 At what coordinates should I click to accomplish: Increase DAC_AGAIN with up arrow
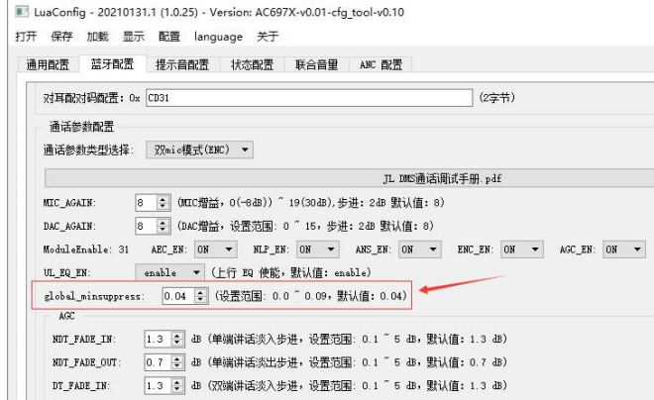coord(163,223)
